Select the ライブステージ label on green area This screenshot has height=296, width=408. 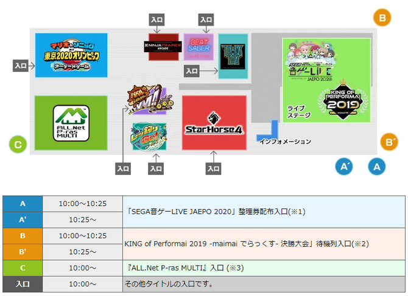coord(299,112)
